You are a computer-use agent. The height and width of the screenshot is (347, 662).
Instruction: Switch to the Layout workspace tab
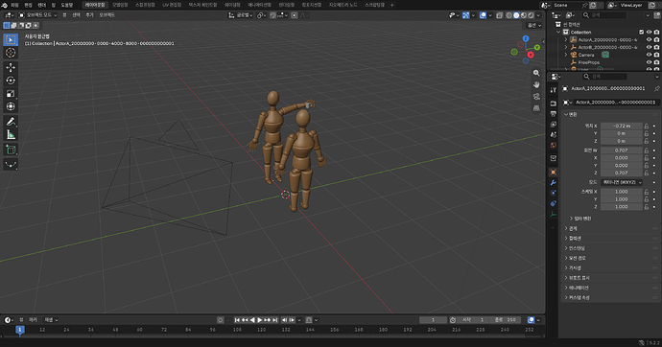[95, 5]
